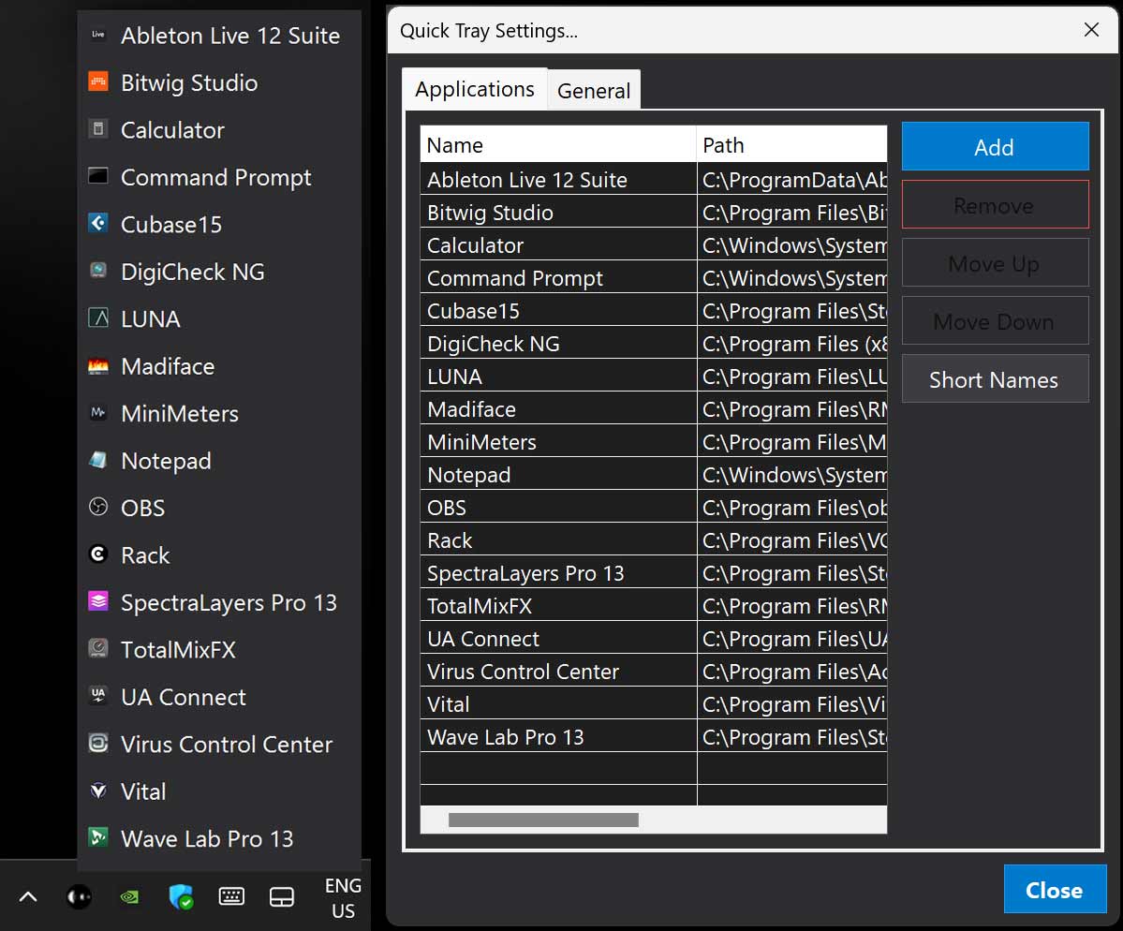This screenshot has width=1123, height=931.
Task: Click the Move Up button
Action: coord(995,263)
